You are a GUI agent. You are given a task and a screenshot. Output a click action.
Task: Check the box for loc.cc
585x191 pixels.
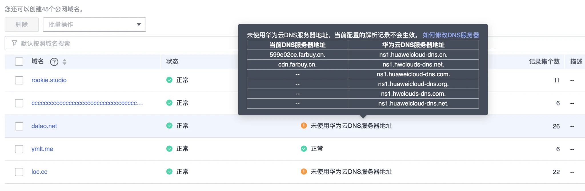[19, 172]
